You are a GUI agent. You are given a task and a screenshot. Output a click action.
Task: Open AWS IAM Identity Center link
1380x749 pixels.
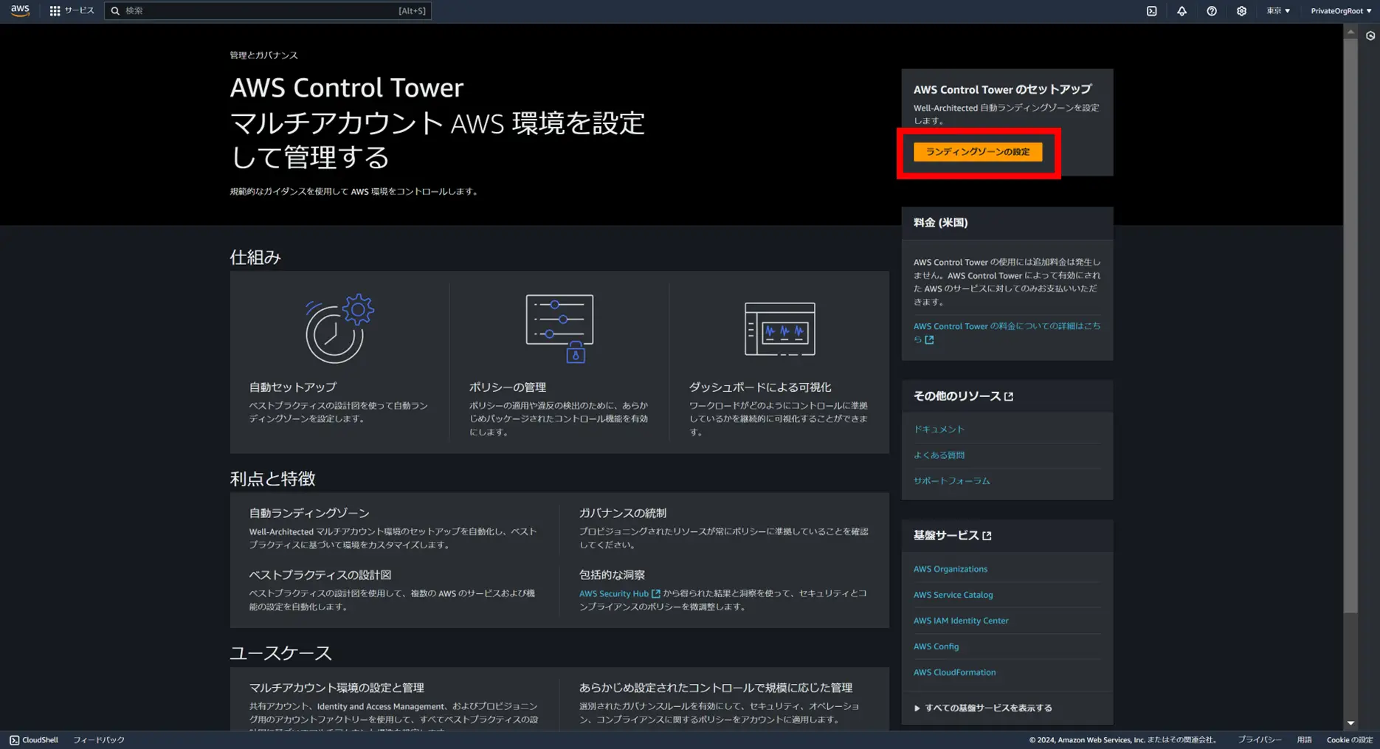[x=961, y=621]
